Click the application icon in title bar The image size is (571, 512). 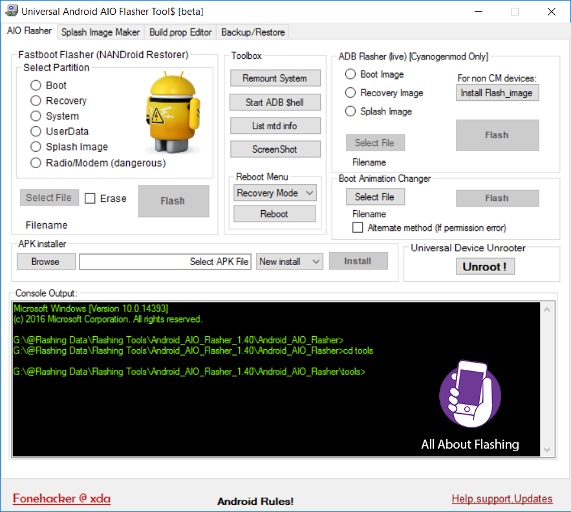(x=14, y=10)
